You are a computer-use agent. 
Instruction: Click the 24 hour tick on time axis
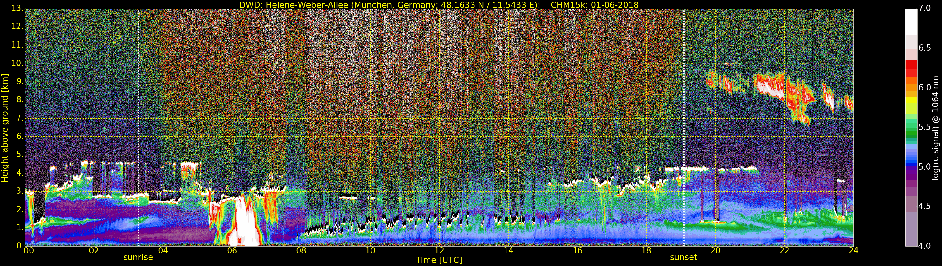853,250
